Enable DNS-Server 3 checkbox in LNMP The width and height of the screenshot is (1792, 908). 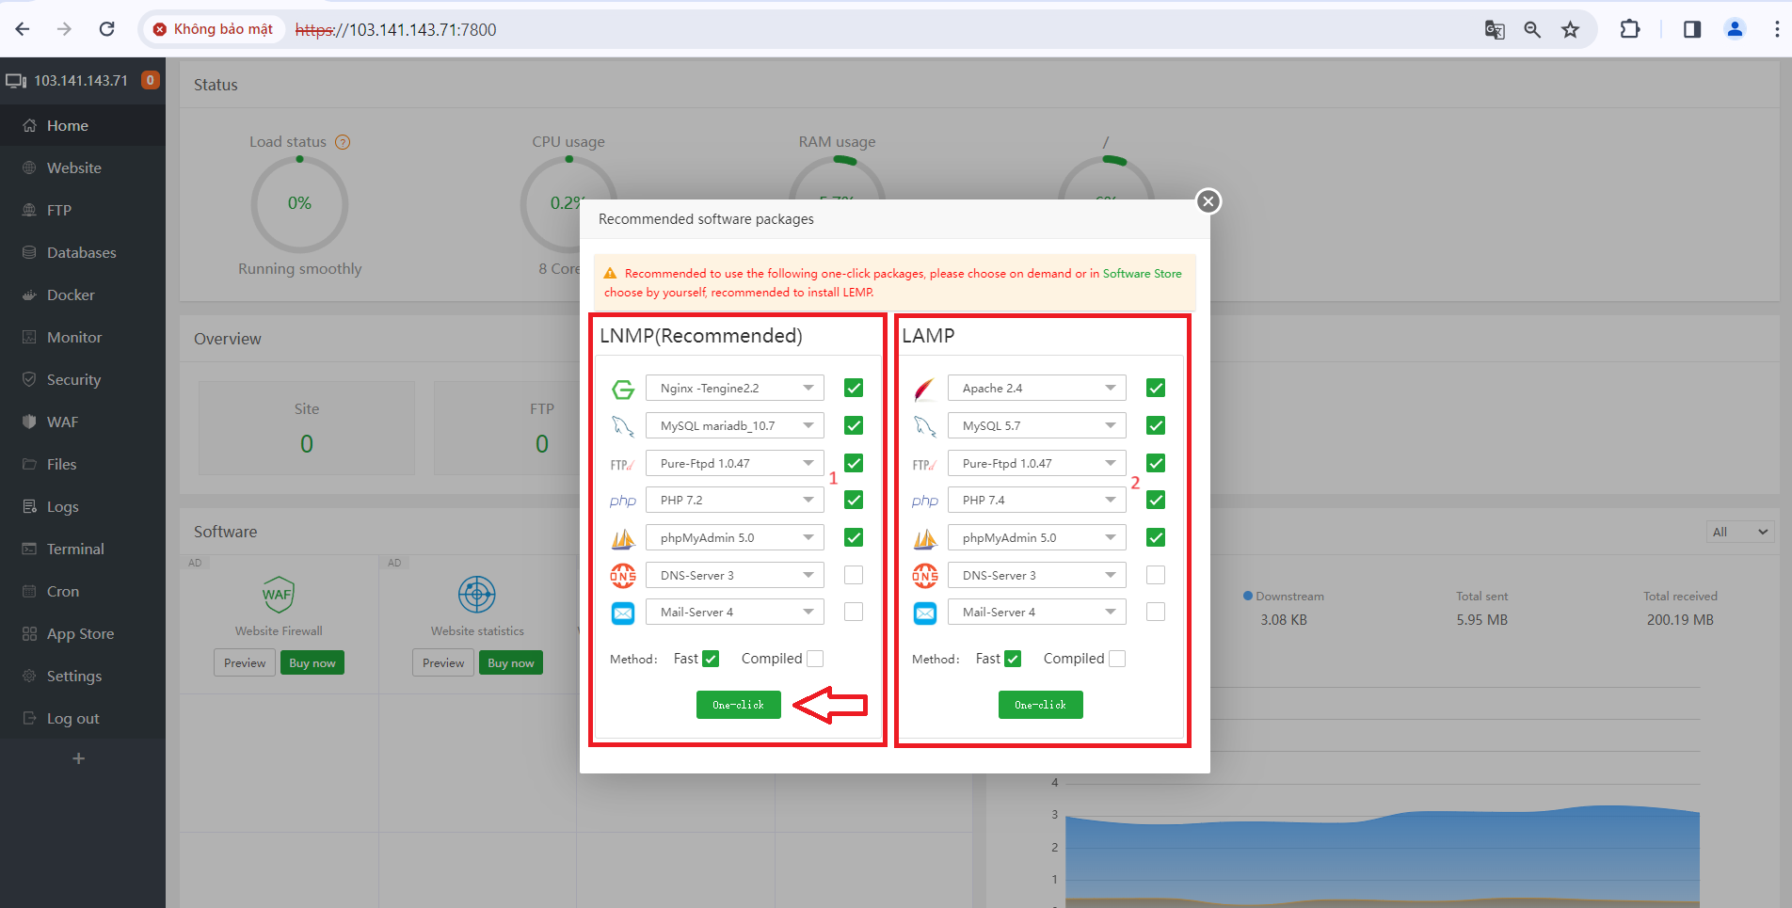[854, 575]
